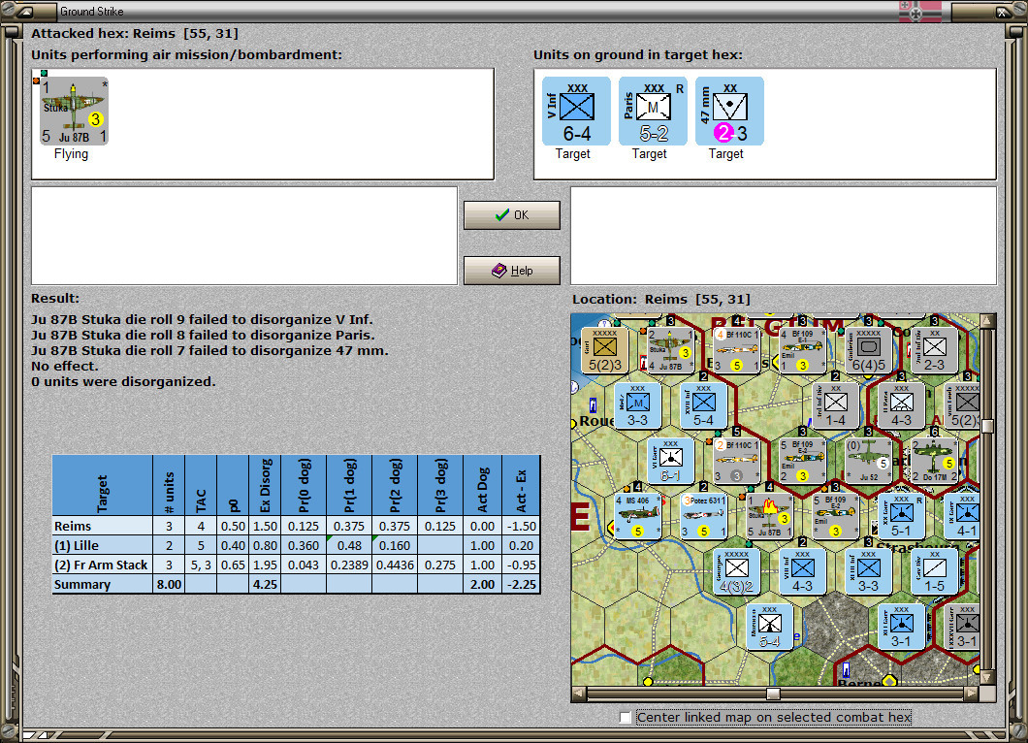Screen dimensions: 1028x743
Task: Click the Morocco 5-4 counter
Action: click(x=769, y=627)
